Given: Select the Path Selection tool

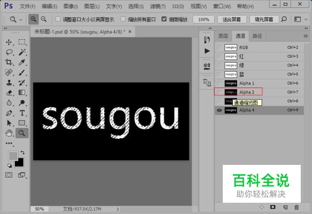Looking at the screenshot, I should click(9, 123).
